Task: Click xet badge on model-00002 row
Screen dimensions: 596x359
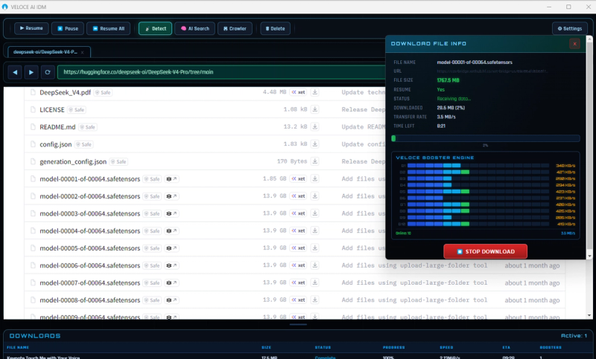Action: 299,196
